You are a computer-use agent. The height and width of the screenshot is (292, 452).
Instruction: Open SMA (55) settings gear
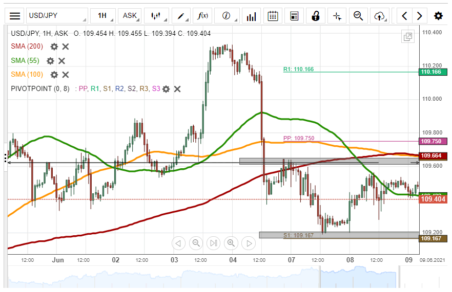point(50,61)
